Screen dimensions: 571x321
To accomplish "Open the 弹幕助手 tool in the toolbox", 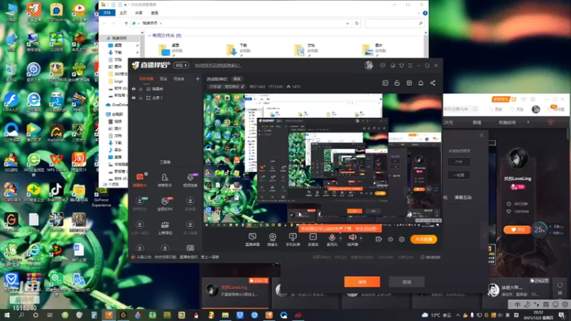I will [140, 180].
